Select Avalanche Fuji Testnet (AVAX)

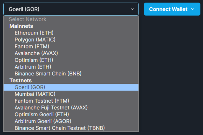tap(51, 108)
